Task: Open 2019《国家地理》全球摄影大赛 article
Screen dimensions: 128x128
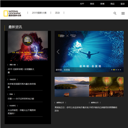Action: point(21,71)
